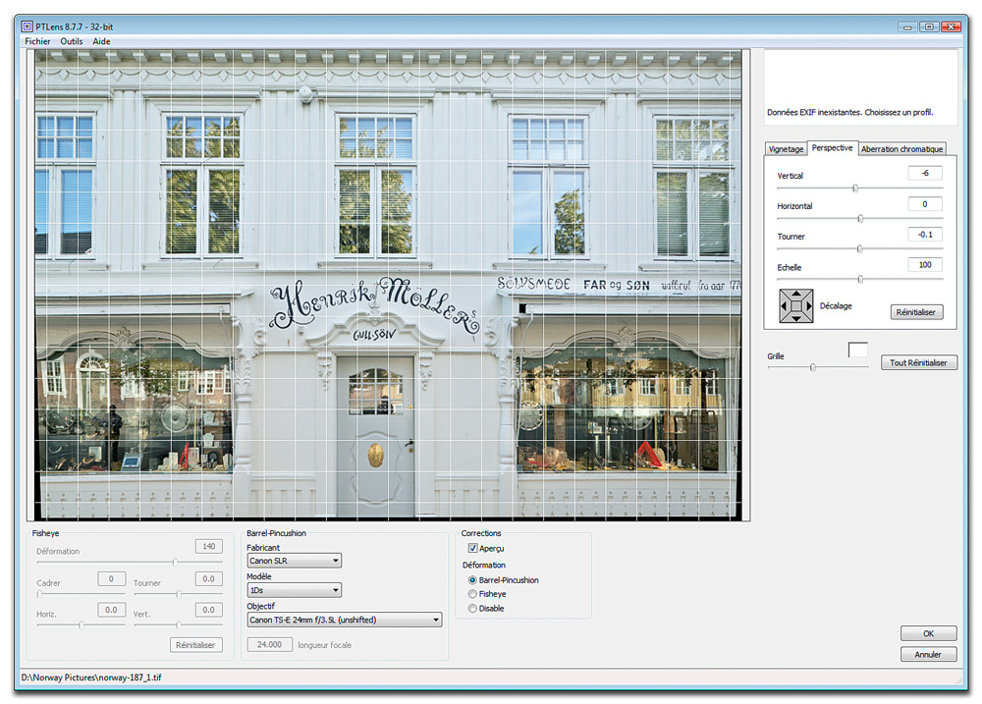This screenshot has width=982, height=704.
Task: Click the longueur focale field showing 24.000
Action: pos(270,644)
